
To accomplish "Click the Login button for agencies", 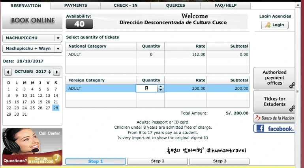I will tap(275, 25).
